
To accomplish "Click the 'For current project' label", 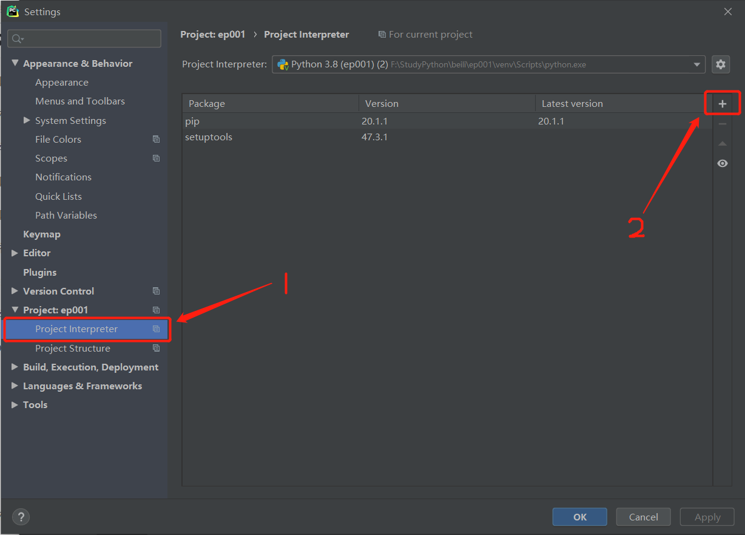I will pyautogui.click(x=425, y=35).
